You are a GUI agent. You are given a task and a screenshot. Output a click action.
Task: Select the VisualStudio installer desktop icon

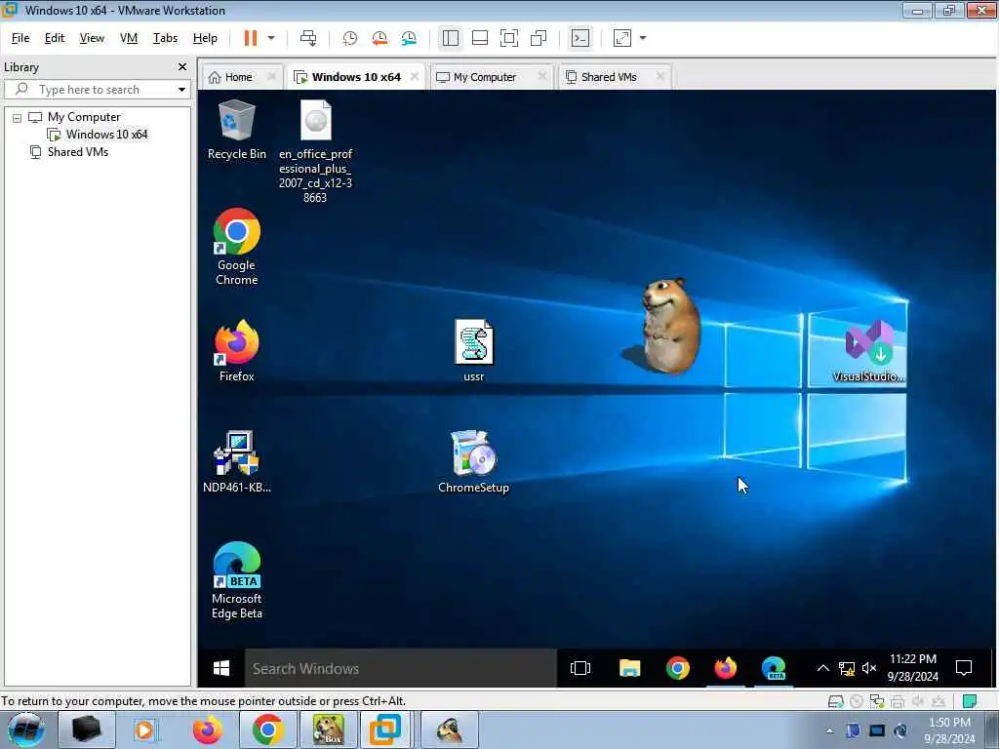[x=869, y=351]
